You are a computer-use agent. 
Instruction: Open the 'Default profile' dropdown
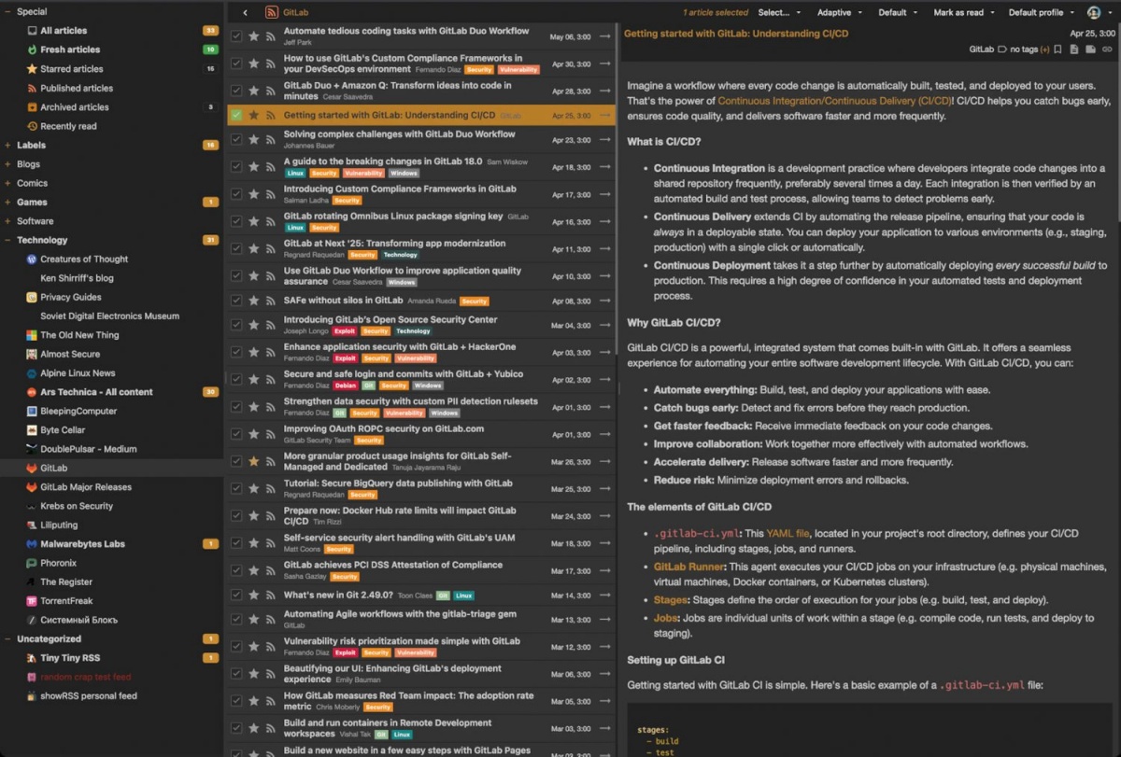[1041, 13]
